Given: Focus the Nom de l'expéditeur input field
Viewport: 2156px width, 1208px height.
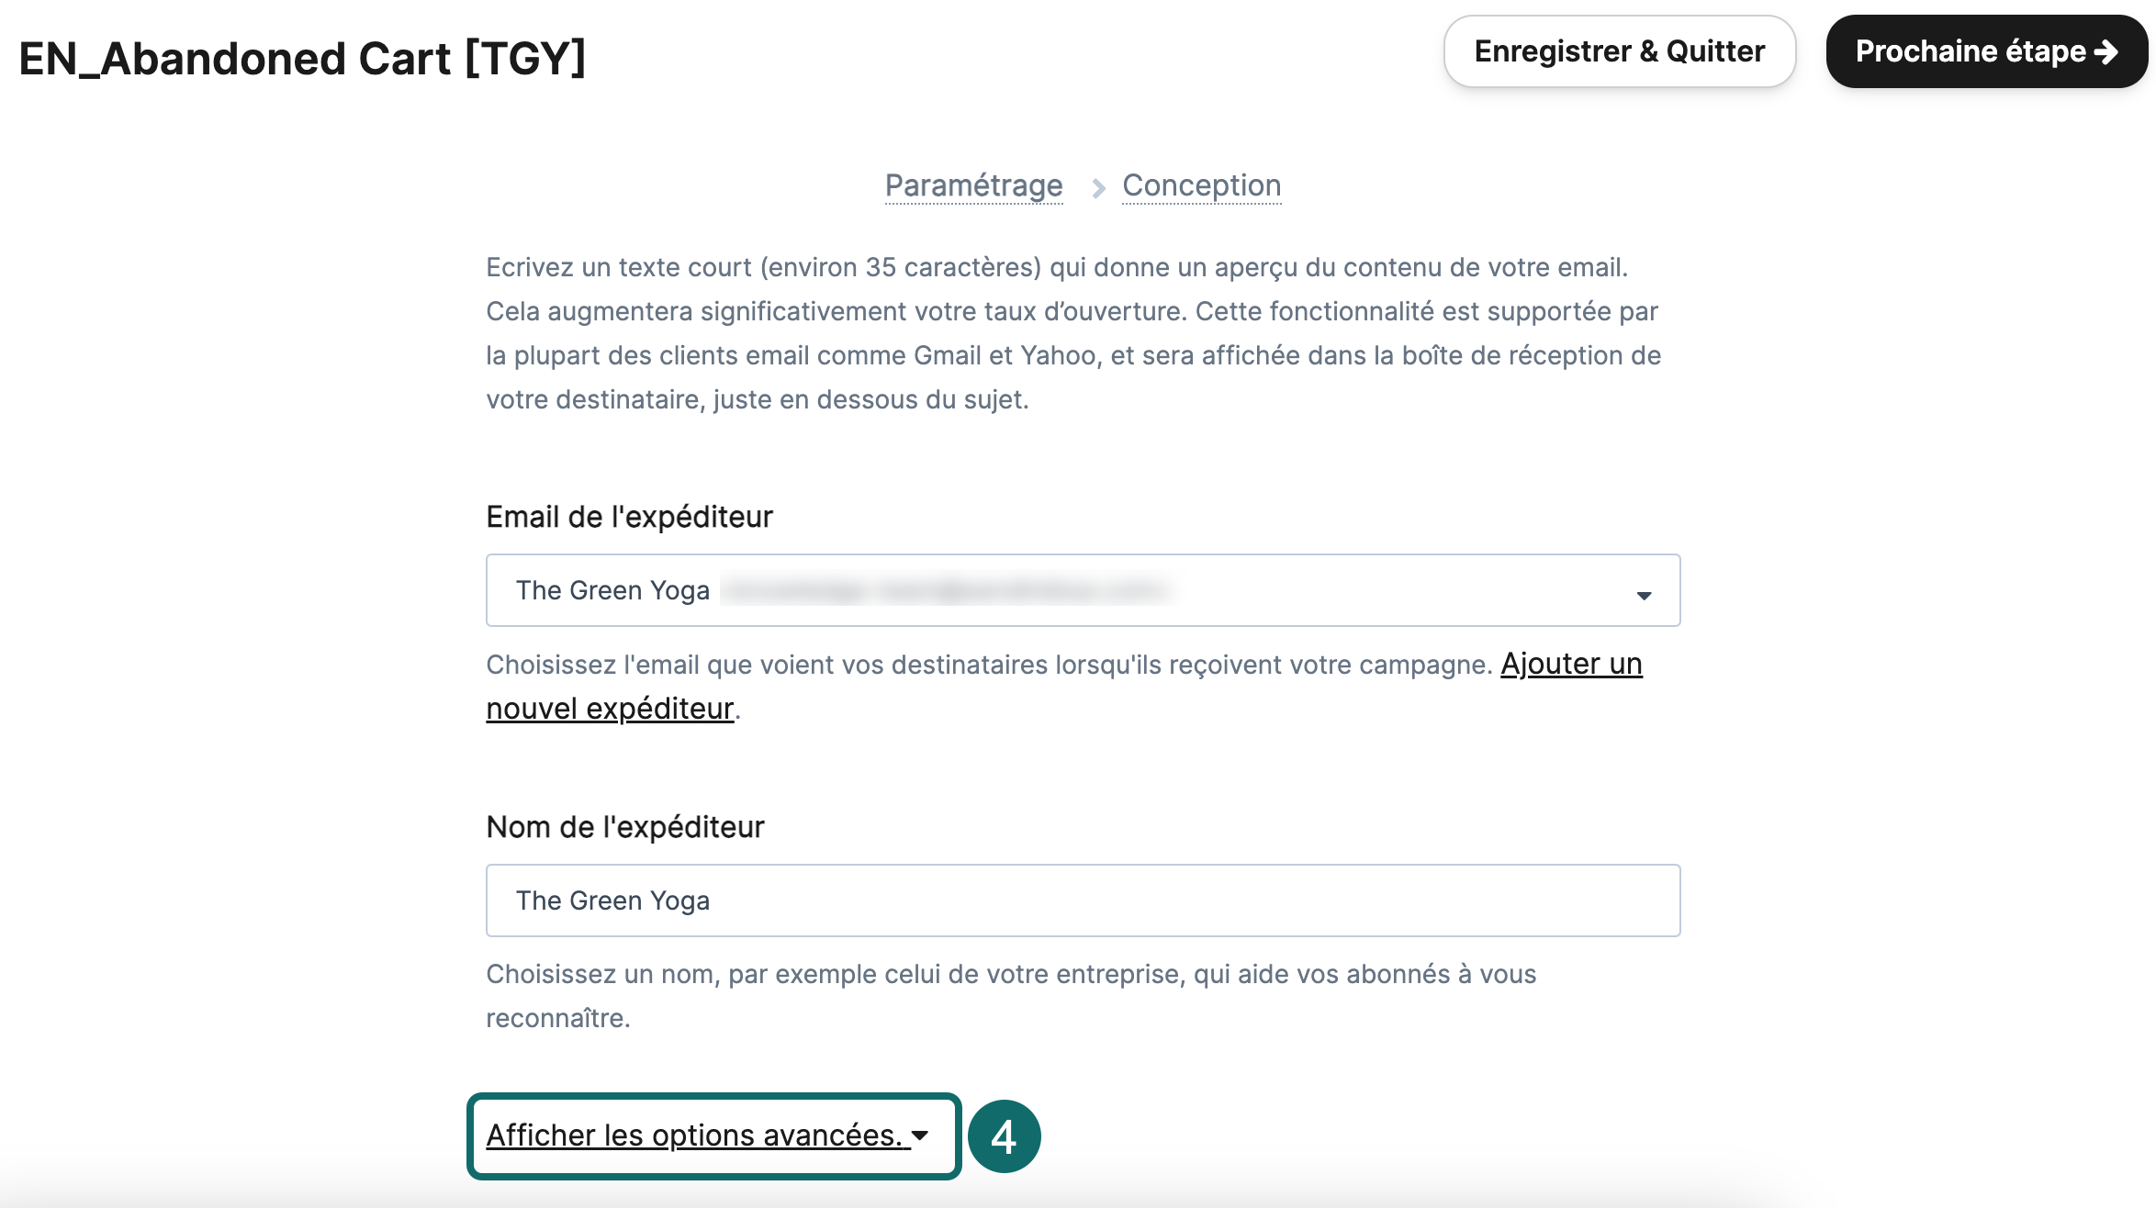Looking at the screenshot, I should coord(1083,900).
